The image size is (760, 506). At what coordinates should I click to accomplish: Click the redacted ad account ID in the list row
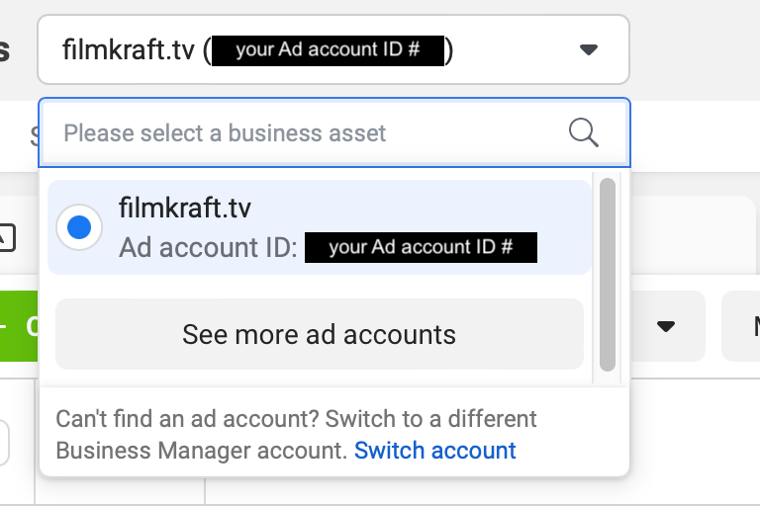pyautogui.click(x=421, y=247)
